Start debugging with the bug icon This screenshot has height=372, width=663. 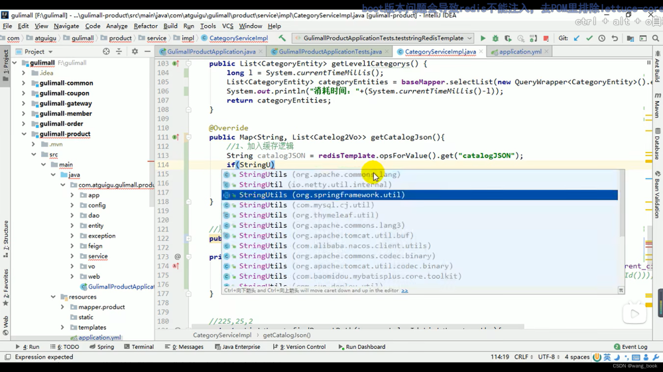(x=495, y=38)
